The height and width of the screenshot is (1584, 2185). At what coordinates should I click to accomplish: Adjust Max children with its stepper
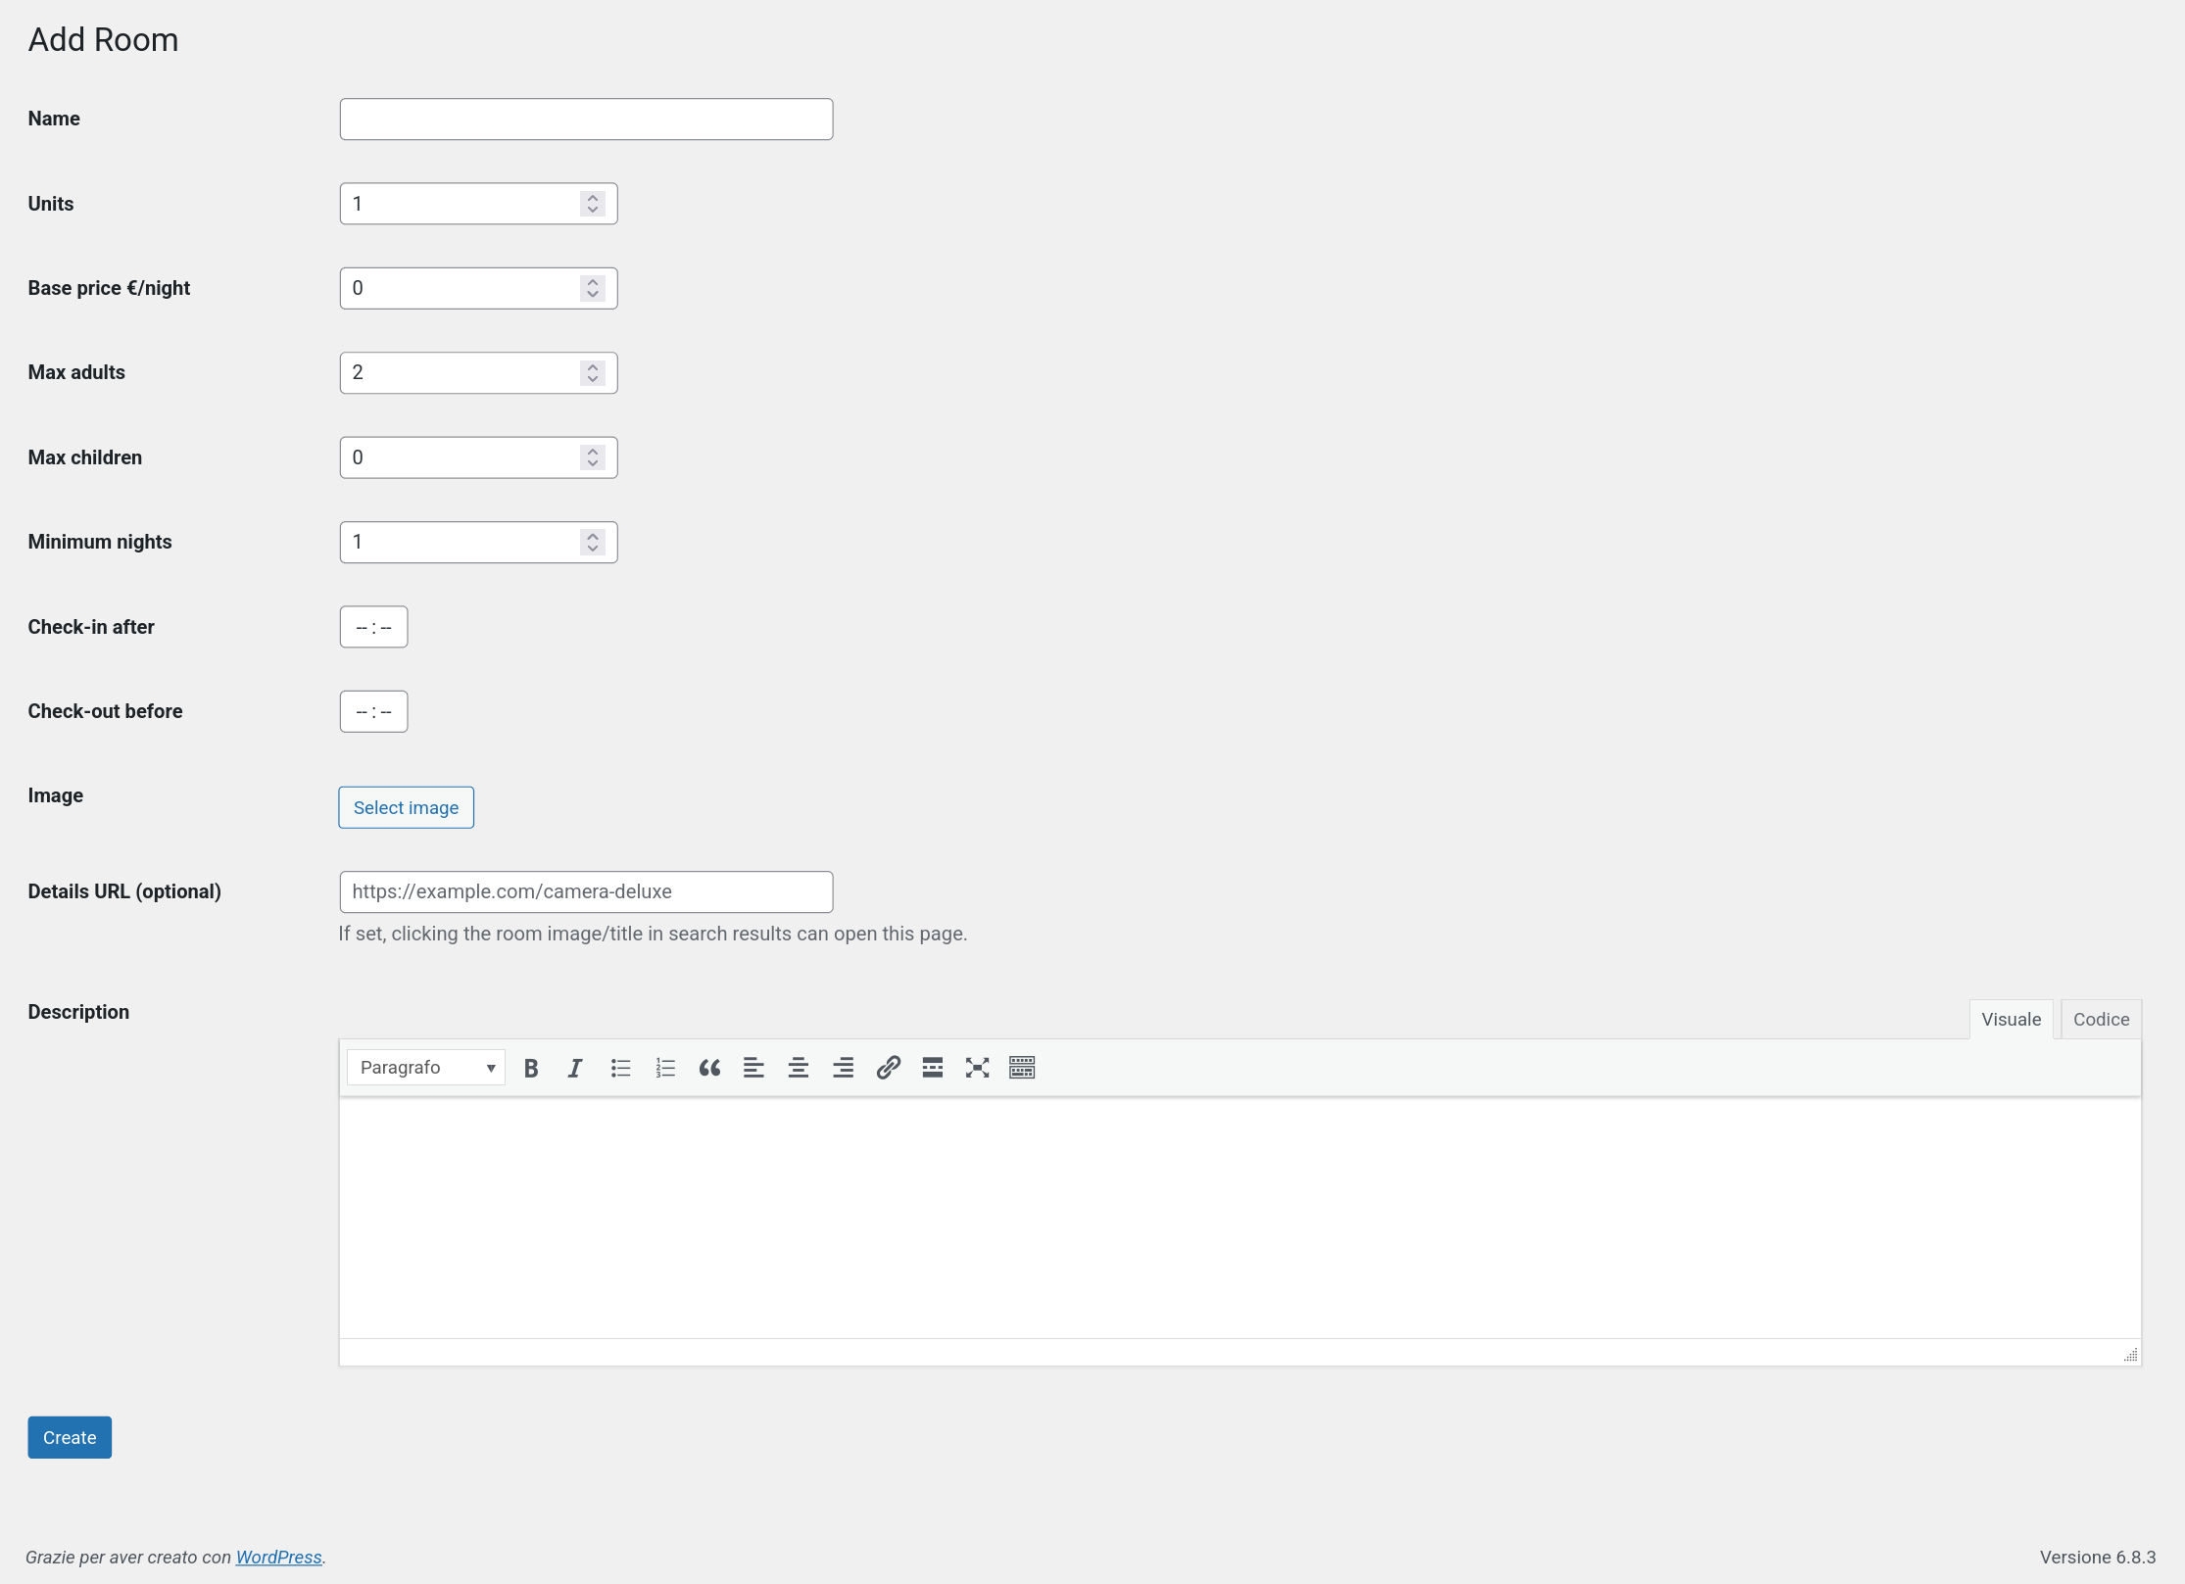[593, 457]
